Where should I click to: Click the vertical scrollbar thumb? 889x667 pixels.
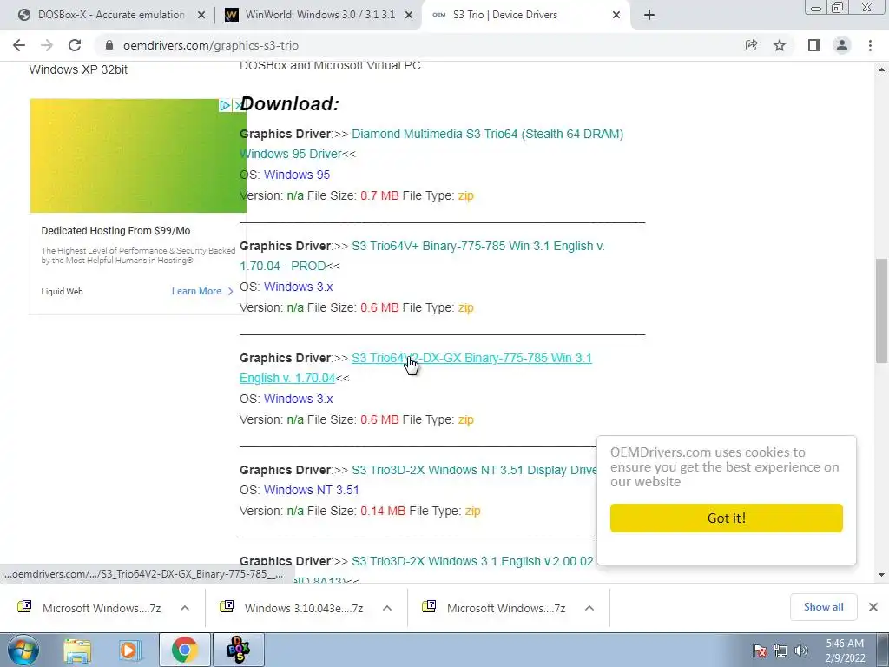(x=882, y=311)
